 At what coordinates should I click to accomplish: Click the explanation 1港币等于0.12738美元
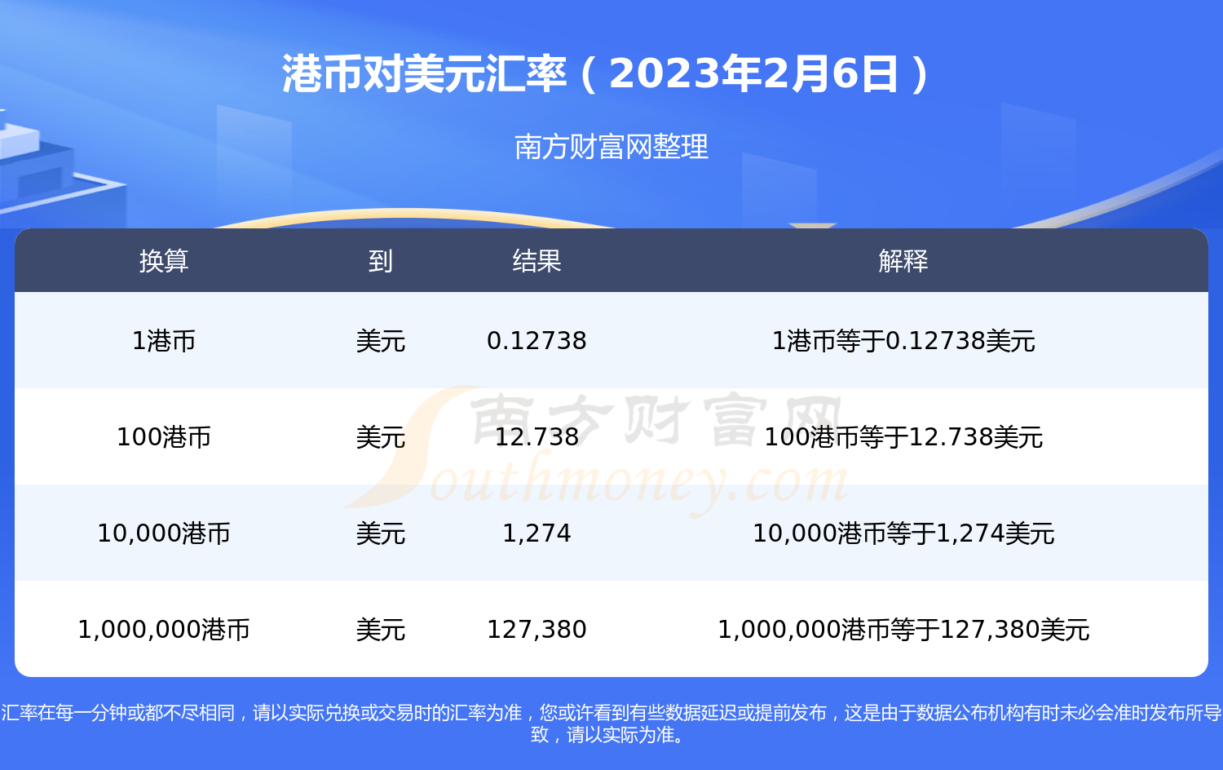pos(903,341)
